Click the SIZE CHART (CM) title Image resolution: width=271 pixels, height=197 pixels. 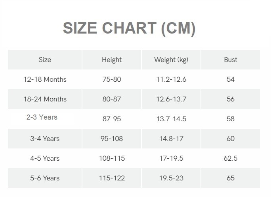(x=129, y=28)
